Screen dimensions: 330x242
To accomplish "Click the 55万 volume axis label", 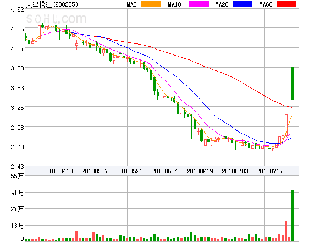I will (x=17, y=176).
